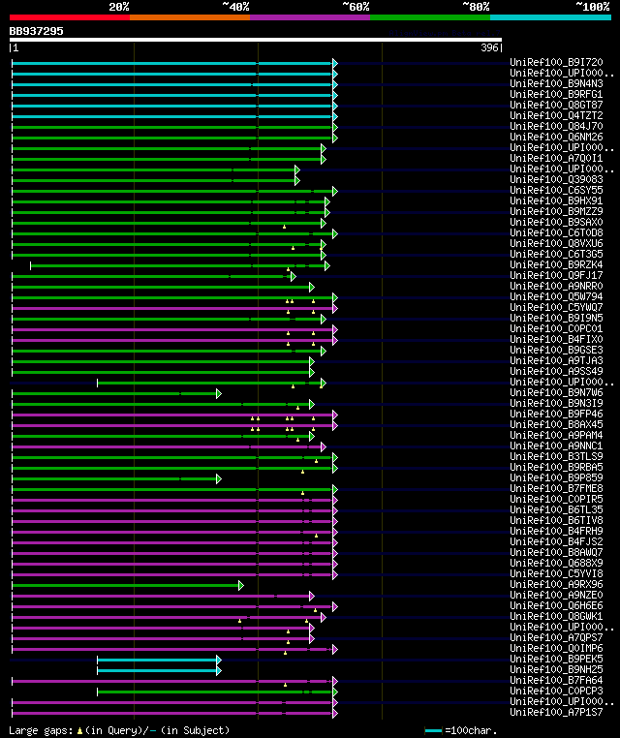The height and width of the screenshot is (738, 620).
Task: Click the green ~80% legend segment
Action: point(430,17)
